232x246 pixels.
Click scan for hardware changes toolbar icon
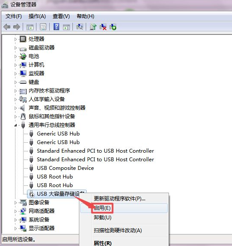(80, 27)
